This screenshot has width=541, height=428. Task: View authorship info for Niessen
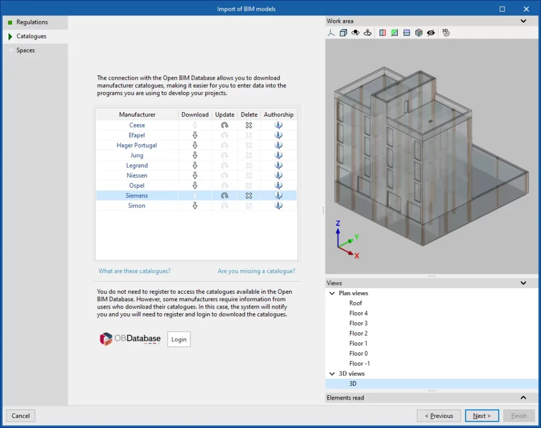(x=278, y=175)
